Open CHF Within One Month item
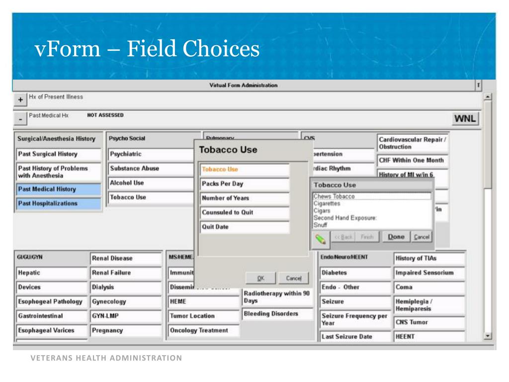The width and height of the screenshot is (509, 382). [x=413, y=161]
